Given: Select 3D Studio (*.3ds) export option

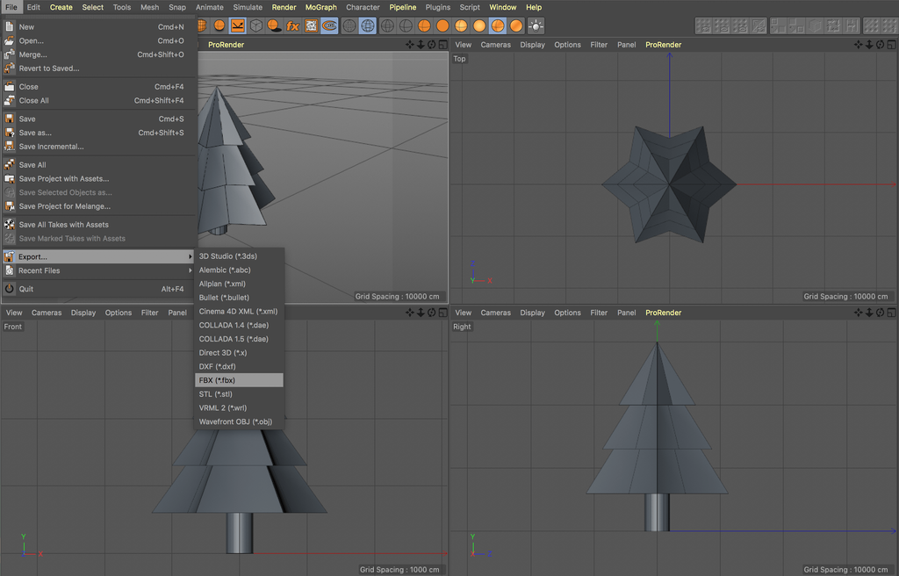Looking at the screenshot, I should point(239,256).
